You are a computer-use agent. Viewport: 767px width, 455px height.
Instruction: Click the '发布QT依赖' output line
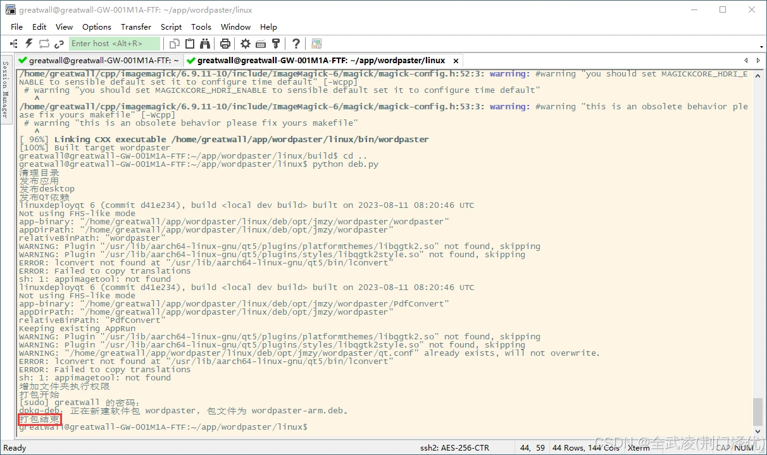[44, 197]
